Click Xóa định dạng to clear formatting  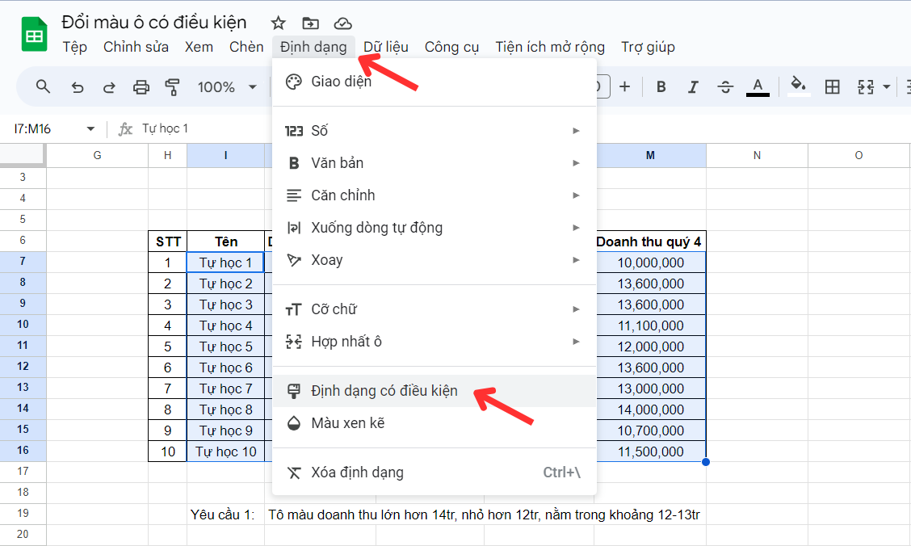tap(357, 472)
